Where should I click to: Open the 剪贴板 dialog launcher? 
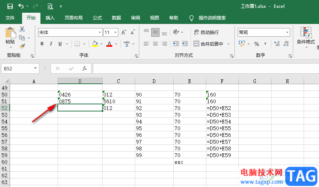click(x=32, y=56)
